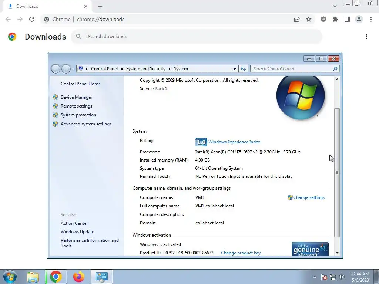
Task: Open Device Manager
Action: coord(76,97)
